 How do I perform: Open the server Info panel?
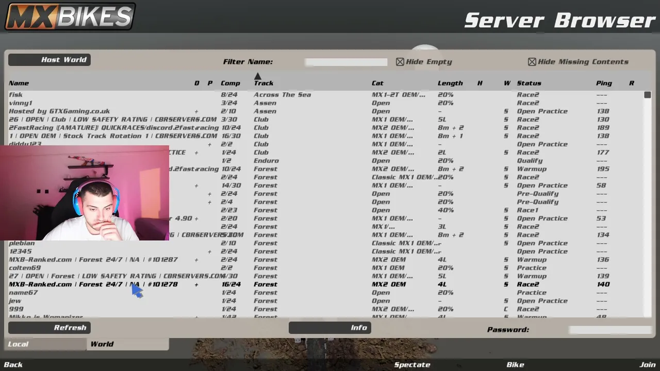click(330, 328)
